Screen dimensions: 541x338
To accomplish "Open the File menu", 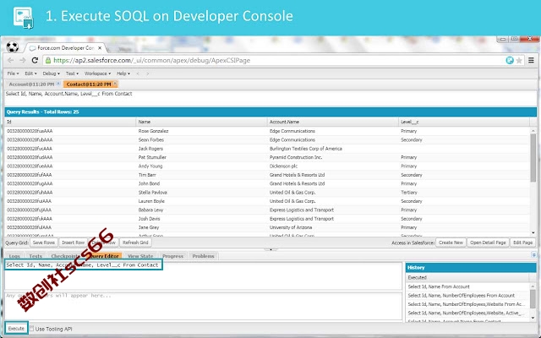I will point(14,74).
